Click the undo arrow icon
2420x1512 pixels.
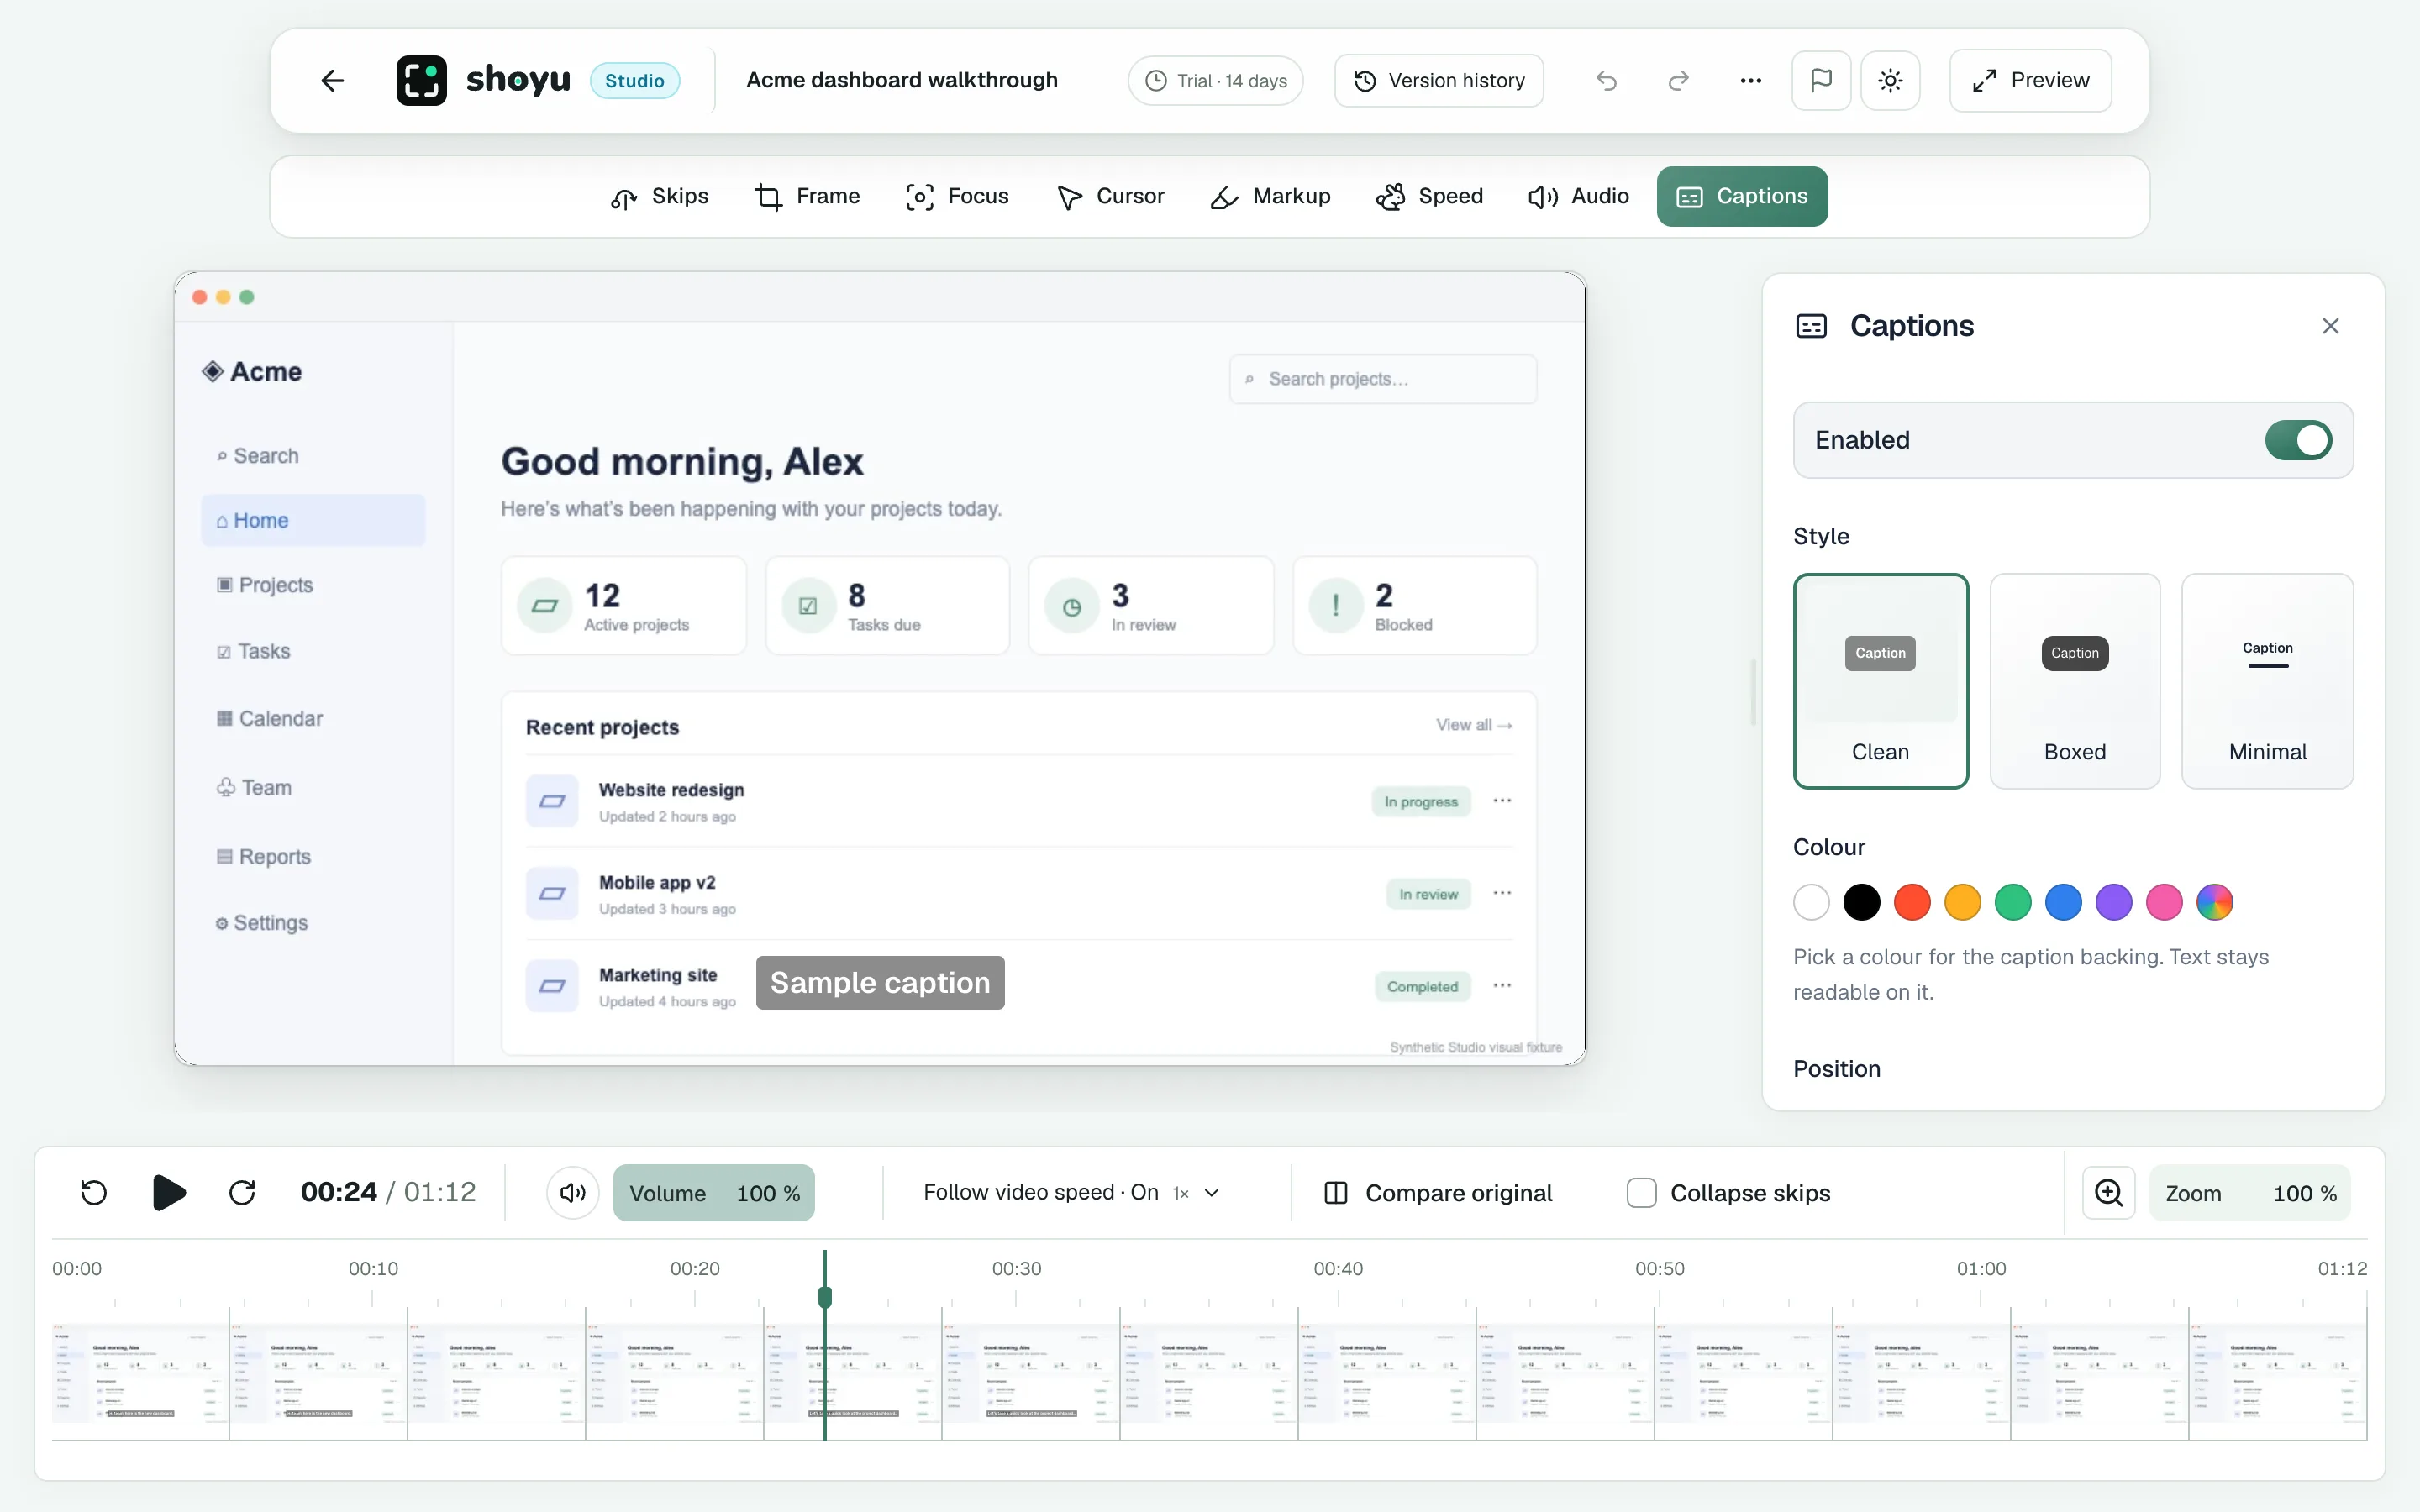(x=1606, y=80)
